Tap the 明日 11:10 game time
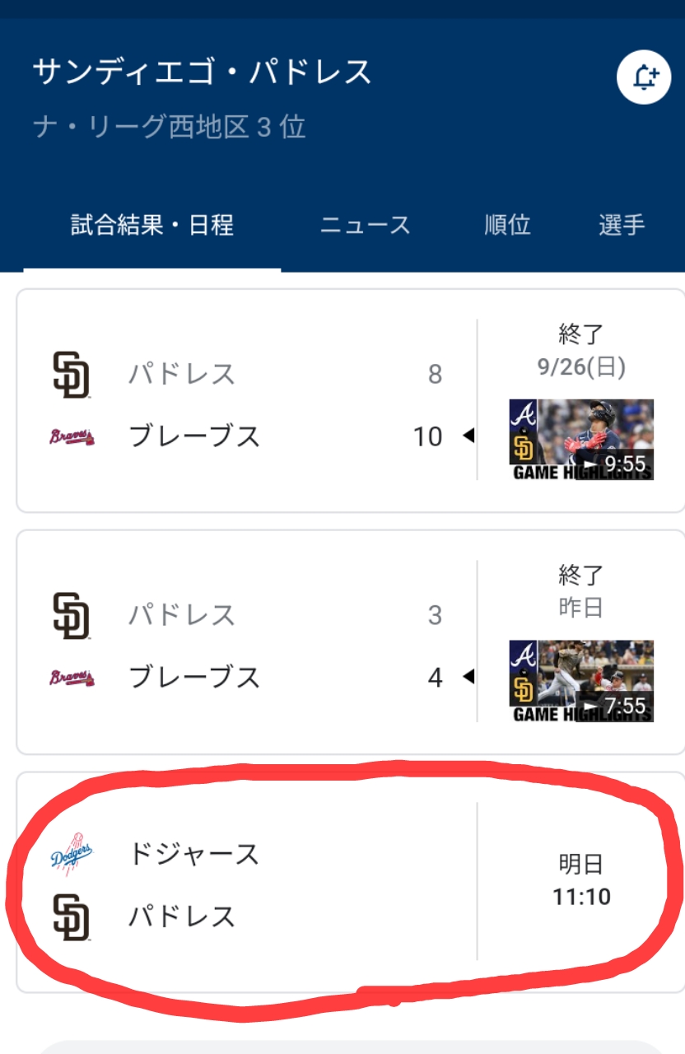The height and width of the screenshot is (1054, 685). click(581, 880)
